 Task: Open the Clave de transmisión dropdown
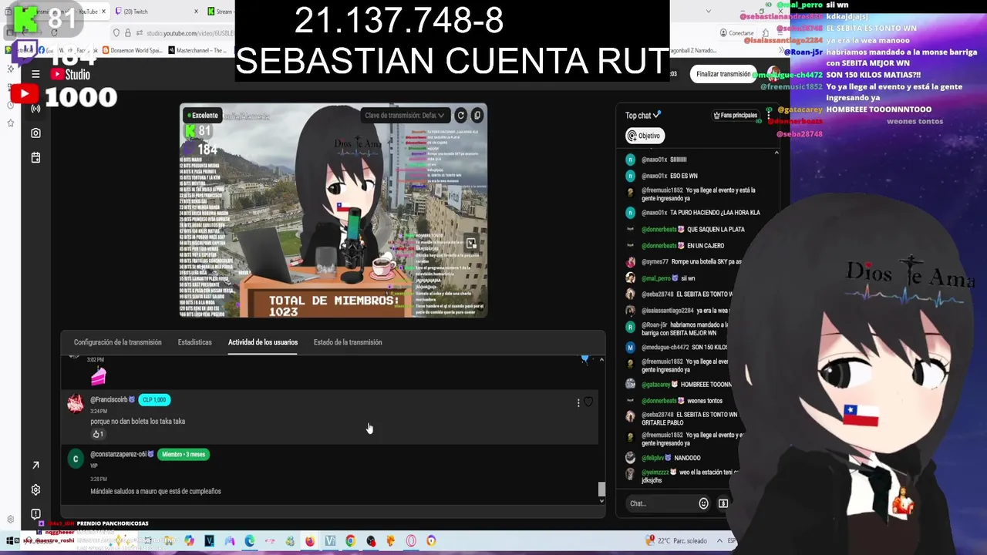click(405, 116)
